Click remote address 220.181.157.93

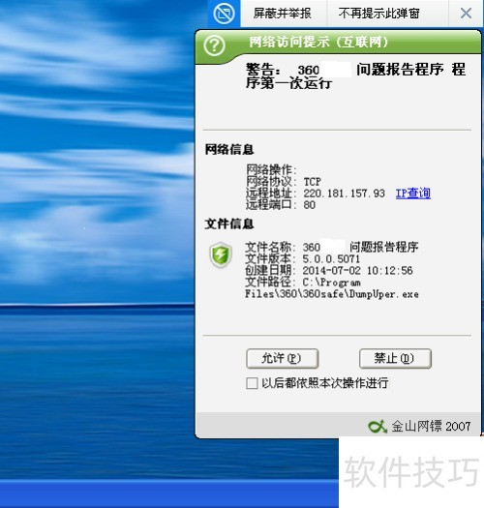(345, 194)
